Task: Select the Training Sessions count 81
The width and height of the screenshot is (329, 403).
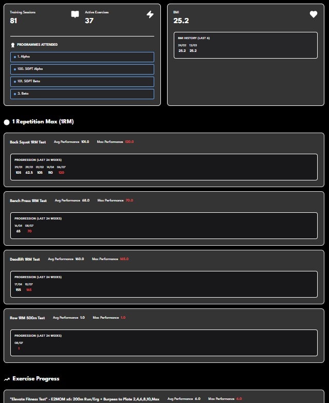Action: point(13,21)
